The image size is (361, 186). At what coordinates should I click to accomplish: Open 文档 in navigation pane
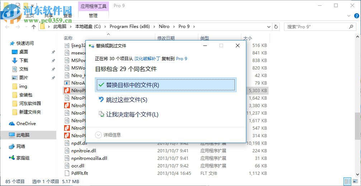[24, 69]
